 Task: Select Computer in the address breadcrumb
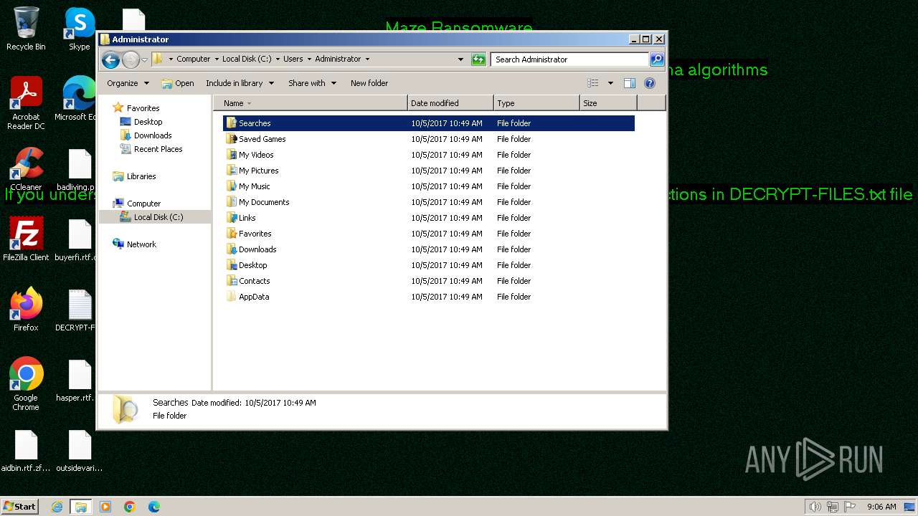tap(193, 59)
